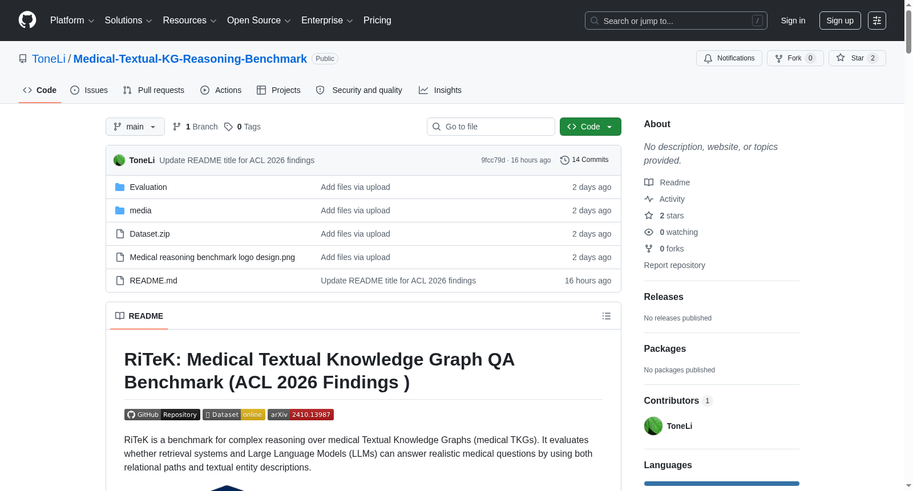Switch to the Issues tab
This screenshot has height=491, width=913.
click(x=89, y=90)
